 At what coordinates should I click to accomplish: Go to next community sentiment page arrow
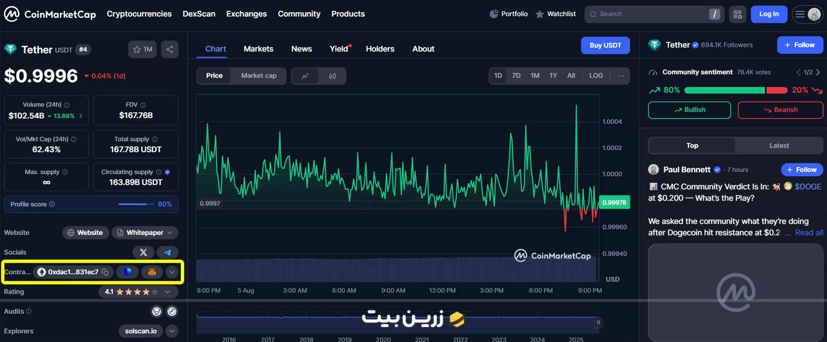pyautogui.click(x=818, y=72)
